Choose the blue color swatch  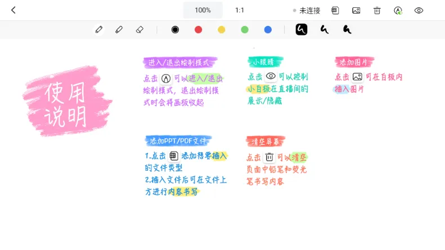268,29
